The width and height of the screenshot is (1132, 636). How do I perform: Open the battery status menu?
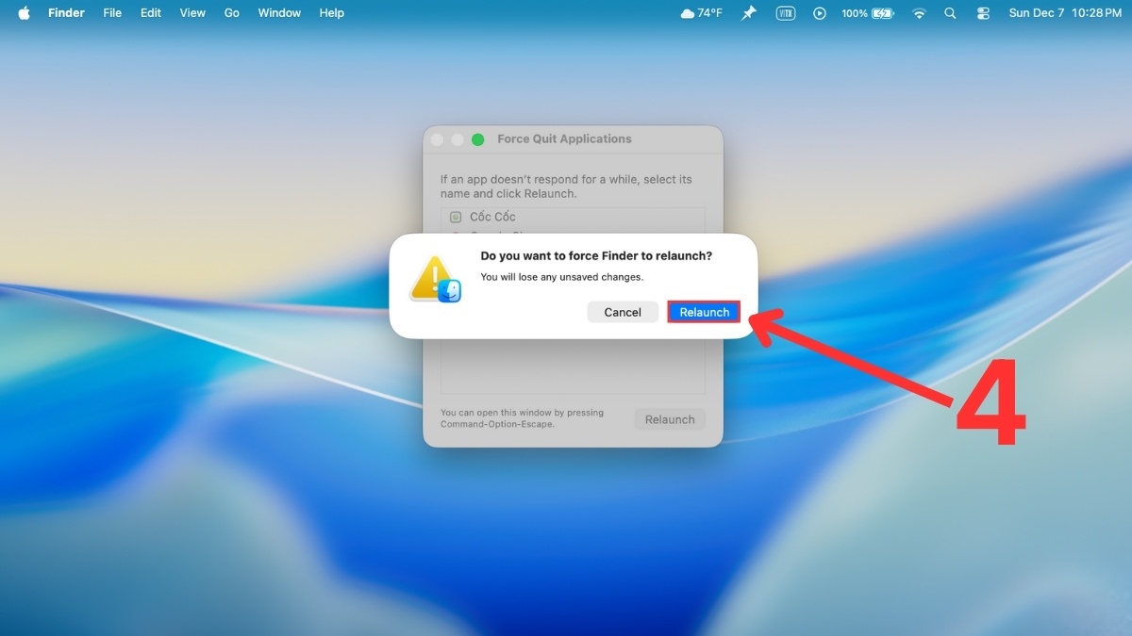pos(867,13)
